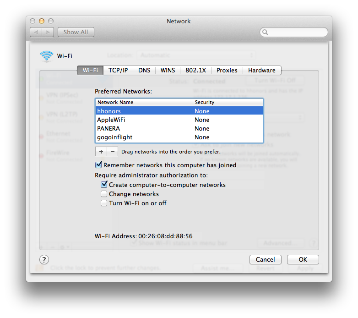Click the Security value None for PANERA
Image resolution: width=358 pixels, height=318 pixels.
click(202, 128)
